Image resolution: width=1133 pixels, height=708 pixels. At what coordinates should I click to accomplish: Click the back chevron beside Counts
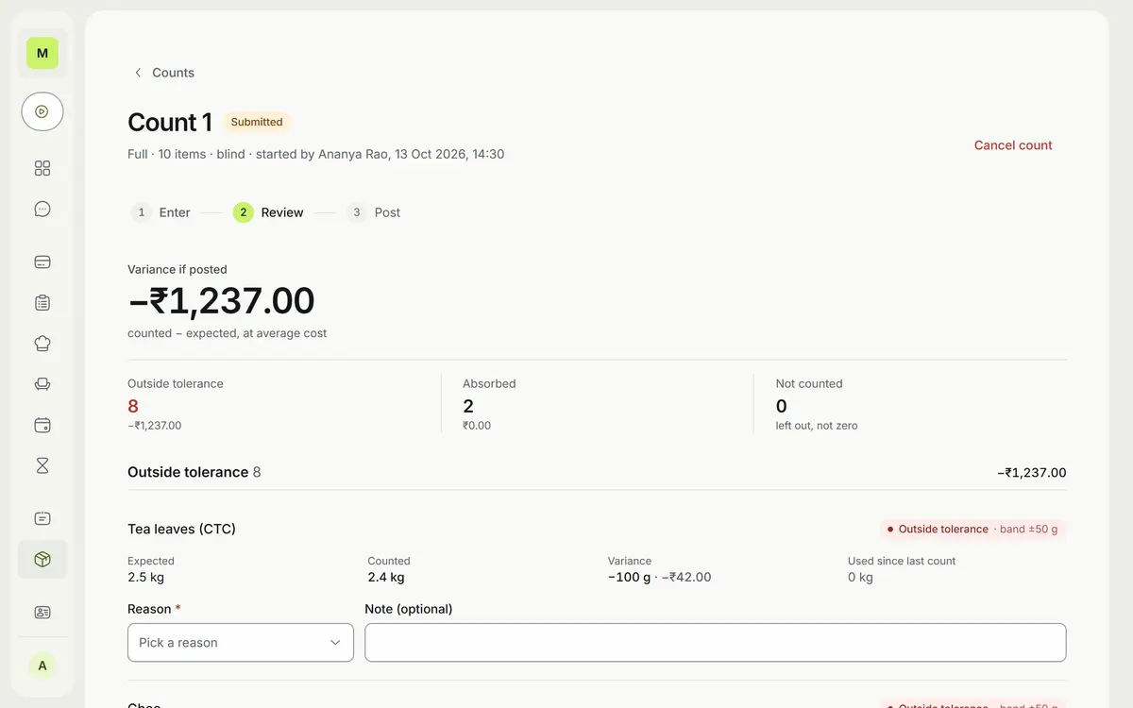[138, 73]
